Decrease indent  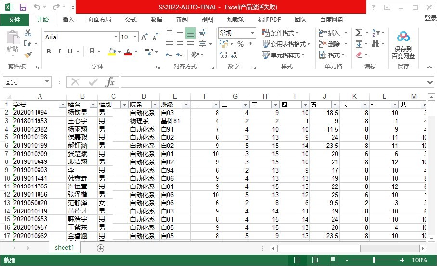coord(169,55)
